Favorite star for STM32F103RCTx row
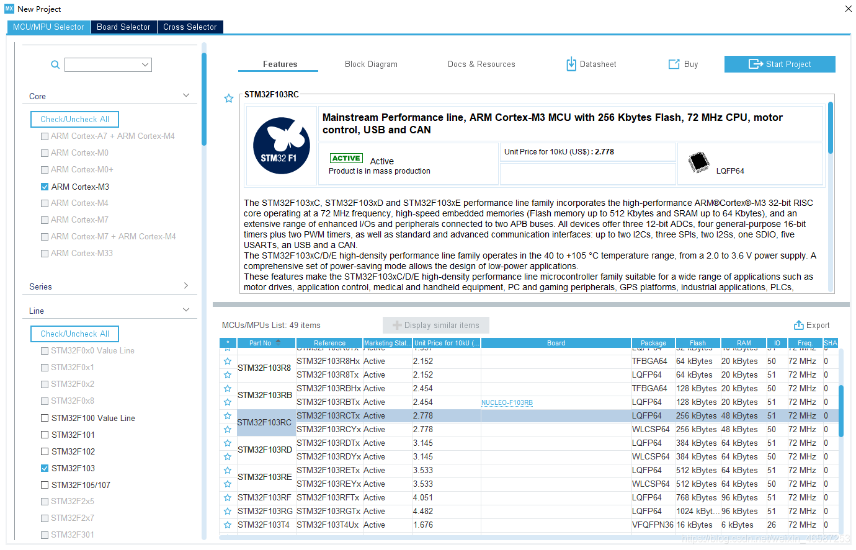Viewport: 856px width, 550px height. 228,416
